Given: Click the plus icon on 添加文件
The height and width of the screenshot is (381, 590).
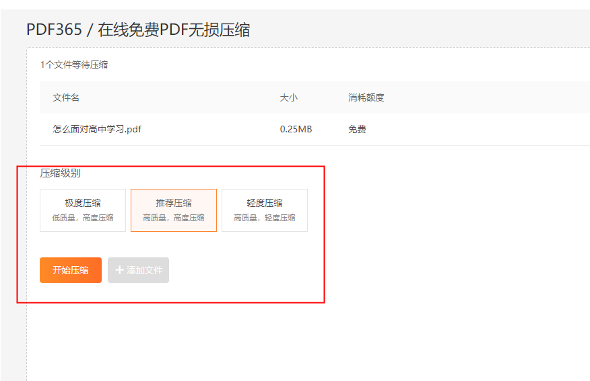Looking at the screenshot, I should point(120,270).
